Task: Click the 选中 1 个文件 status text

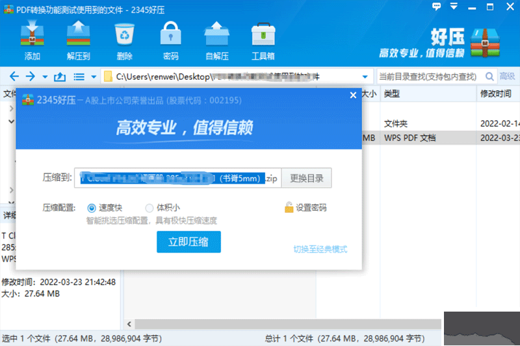Action: coord(82,338)
